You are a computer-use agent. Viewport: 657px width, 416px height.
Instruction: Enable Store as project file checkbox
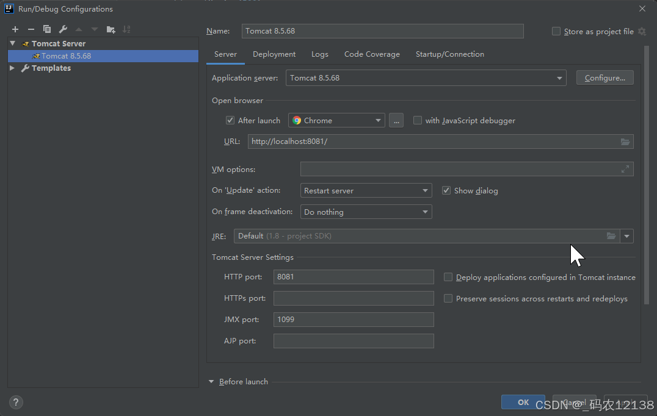pyautogui.click(x=556, y=31)
